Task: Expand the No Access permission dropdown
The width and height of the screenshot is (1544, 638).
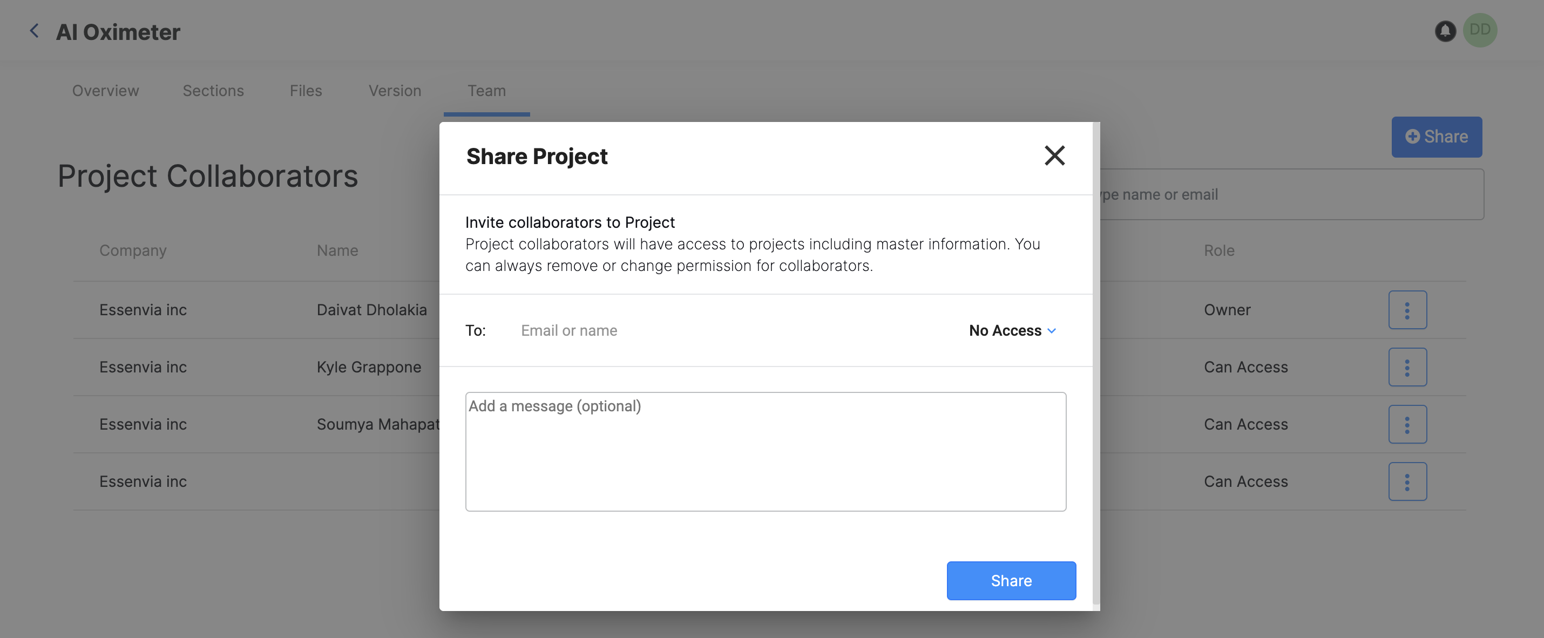Action: pyautogui.click(x=1012, y=330)
